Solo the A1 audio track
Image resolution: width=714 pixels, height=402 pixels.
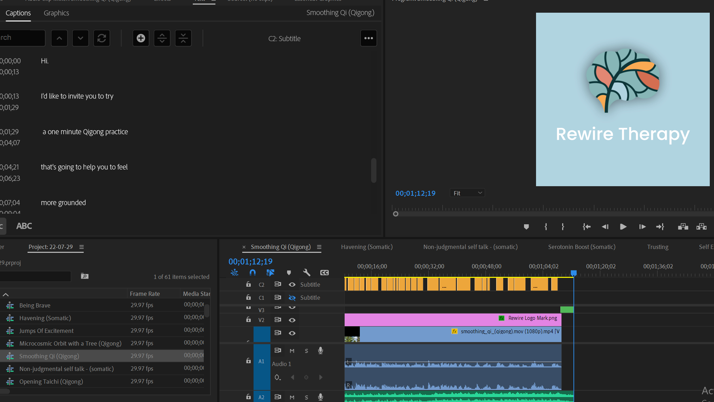point(307,351)
